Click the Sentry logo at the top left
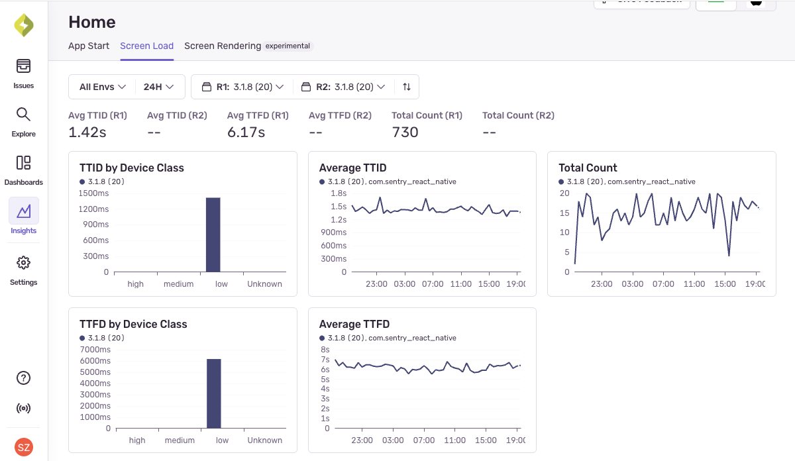This screenshot has width=795, height=461. click(x=23, y=25)
